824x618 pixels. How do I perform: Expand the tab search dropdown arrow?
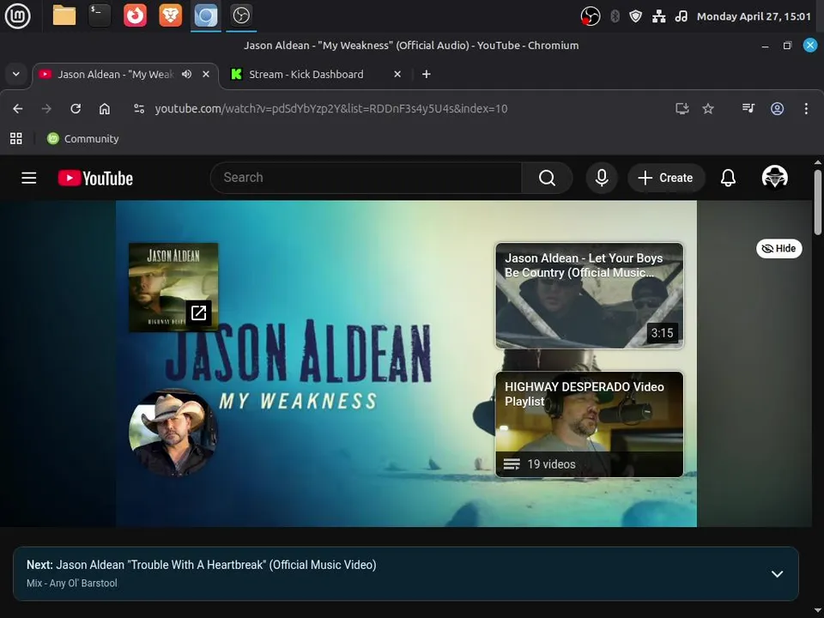(16, 74)
